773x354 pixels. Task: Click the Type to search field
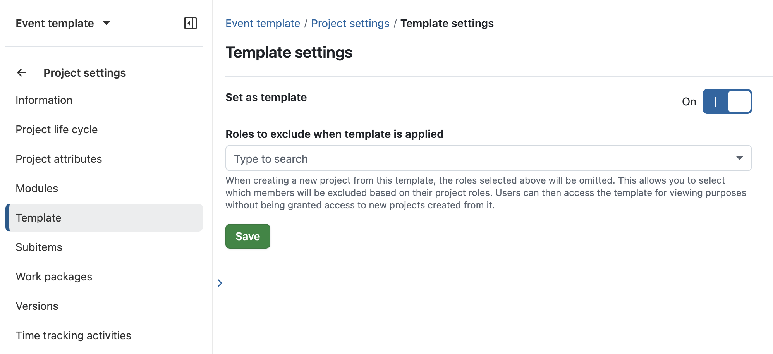pyautogui.click(x=349, y=158)
